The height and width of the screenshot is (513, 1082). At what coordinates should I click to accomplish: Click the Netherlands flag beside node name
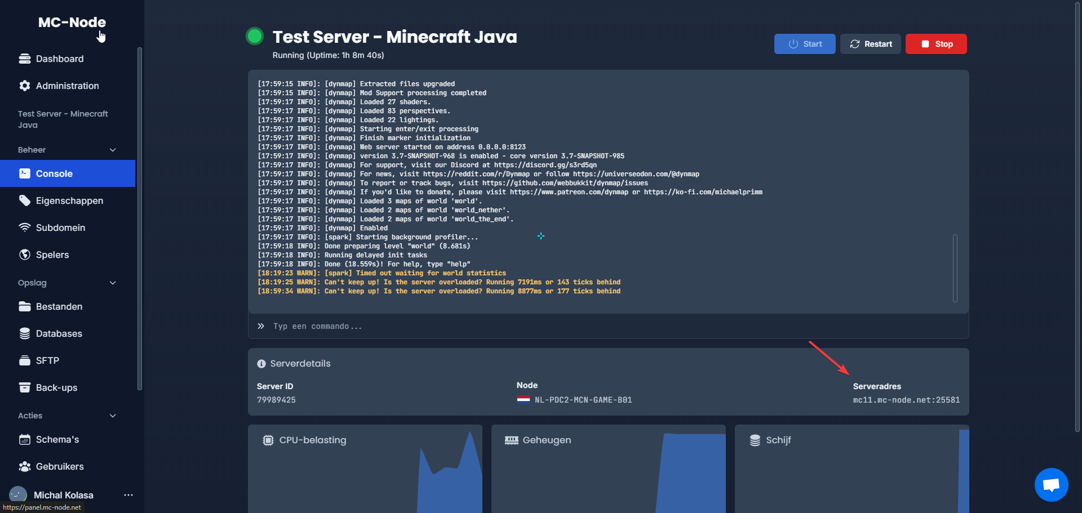[x=524, y=400]
